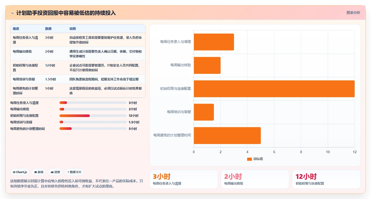This screenshot has width=371, height=199.
Task: Select the Chart.js tag pill
Action: point(20,172)
